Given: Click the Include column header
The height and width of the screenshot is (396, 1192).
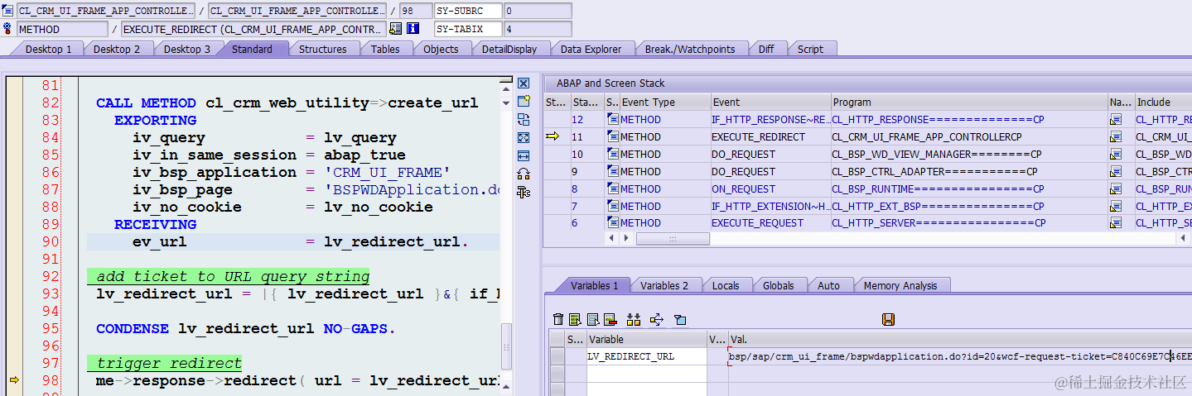Looking at the screenshot, I should tap(1162, 103).
